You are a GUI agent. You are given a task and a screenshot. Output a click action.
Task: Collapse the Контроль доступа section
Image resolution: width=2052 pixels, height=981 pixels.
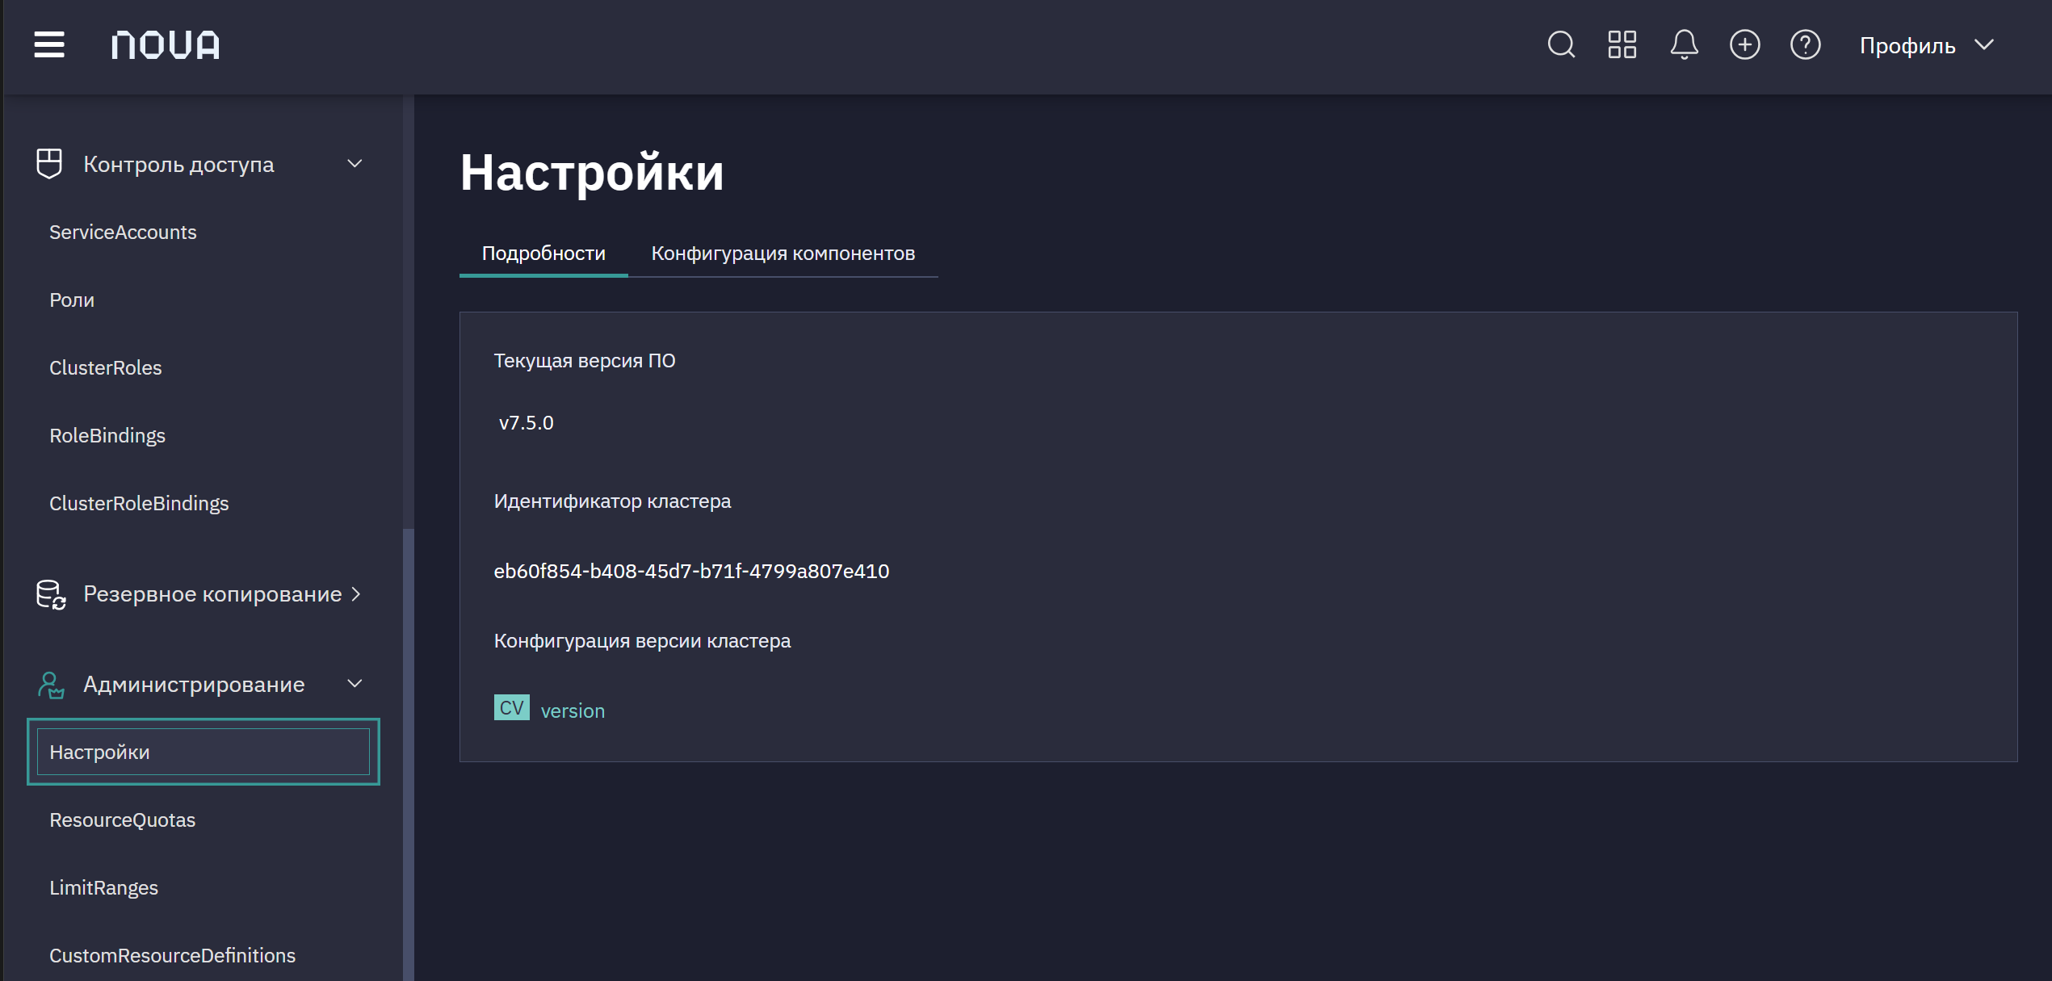[355, 164]
